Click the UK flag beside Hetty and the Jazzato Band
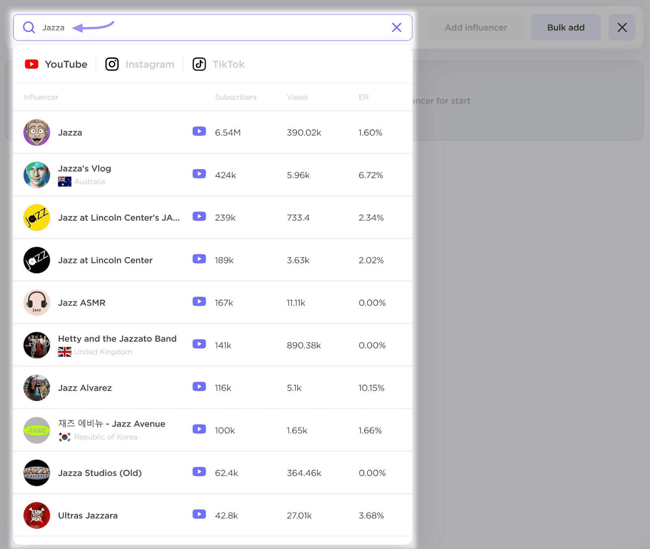This screenshot has height=549, width=650. click(65, 352)
